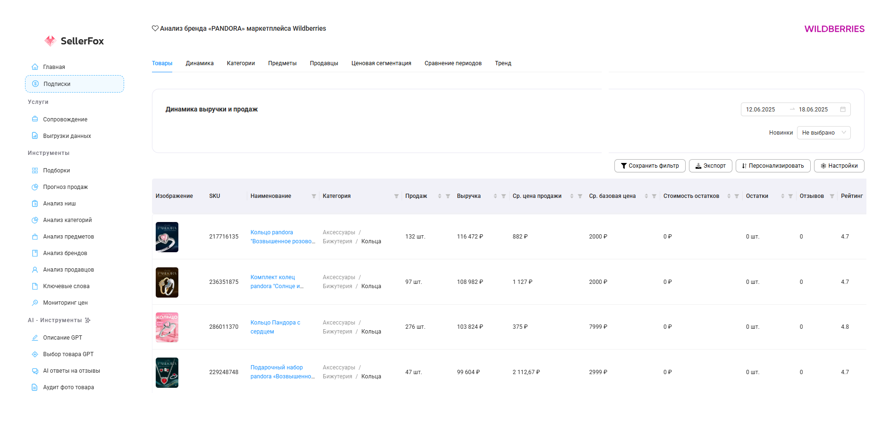Click thumbnail of SKU 229248748 gift set
Viewport: 890px width, 427px height.
click(x=167, y=373)
